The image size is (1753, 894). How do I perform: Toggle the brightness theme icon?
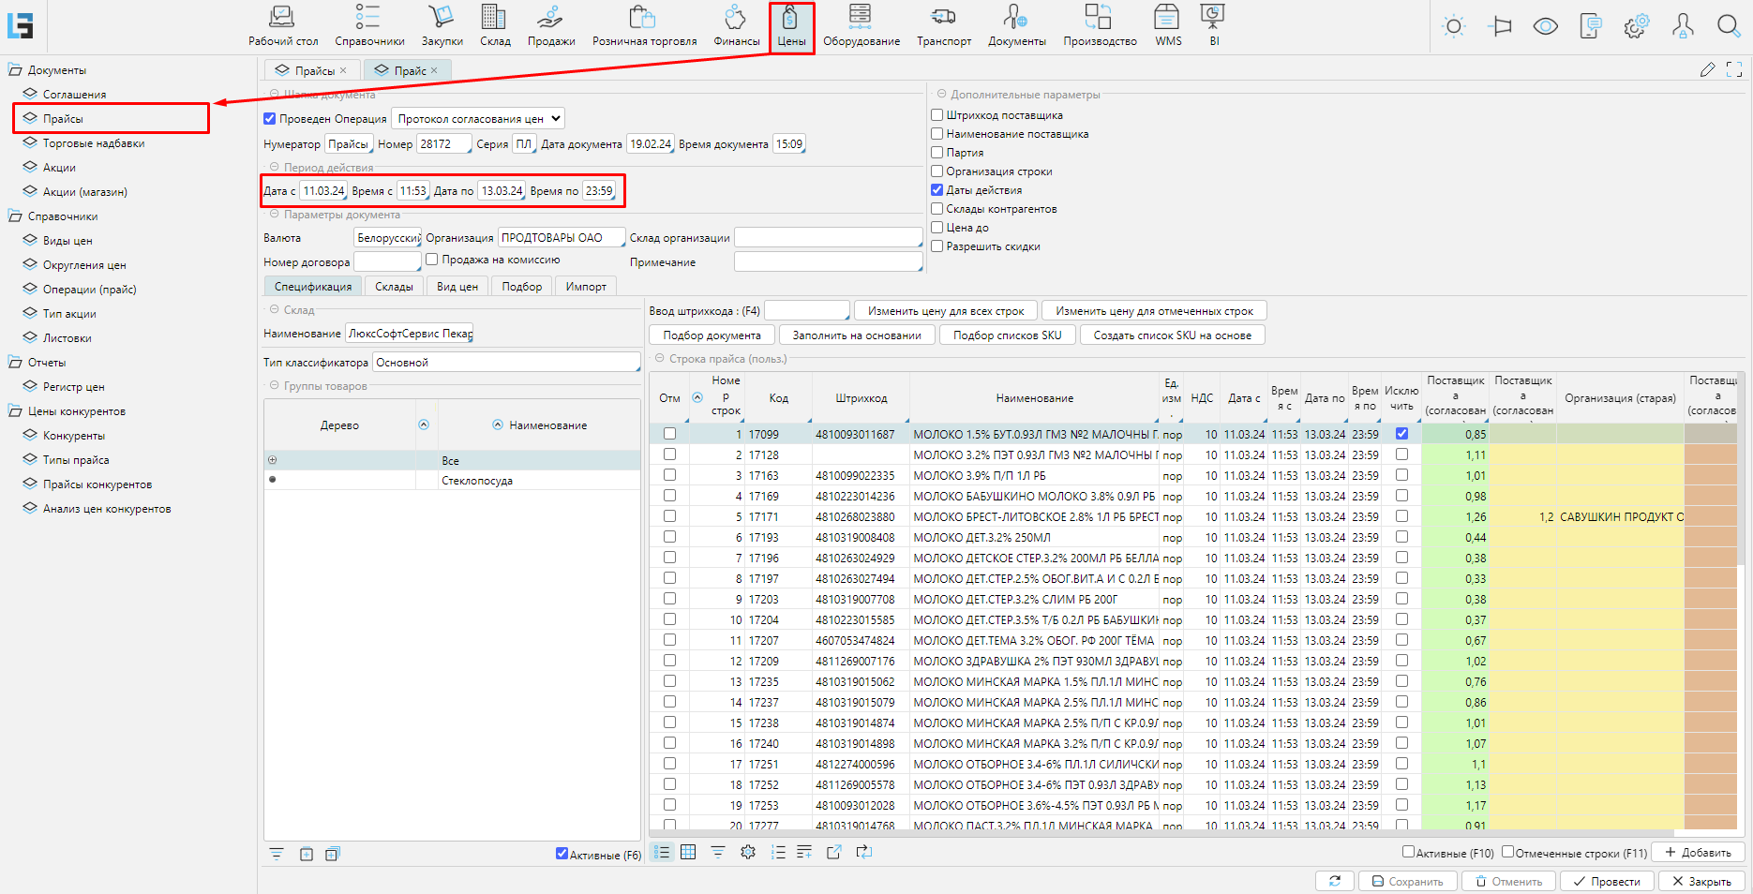[1454, 26]
